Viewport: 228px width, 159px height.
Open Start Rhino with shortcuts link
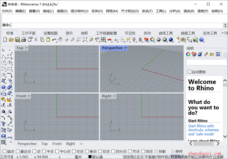coord(204,130)
